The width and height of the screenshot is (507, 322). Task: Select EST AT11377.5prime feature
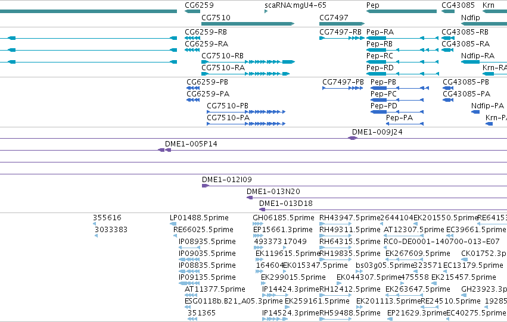point(191,295)
